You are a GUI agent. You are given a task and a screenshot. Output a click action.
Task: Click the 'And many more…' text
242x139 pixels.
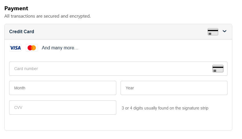(x=60, y=48)
